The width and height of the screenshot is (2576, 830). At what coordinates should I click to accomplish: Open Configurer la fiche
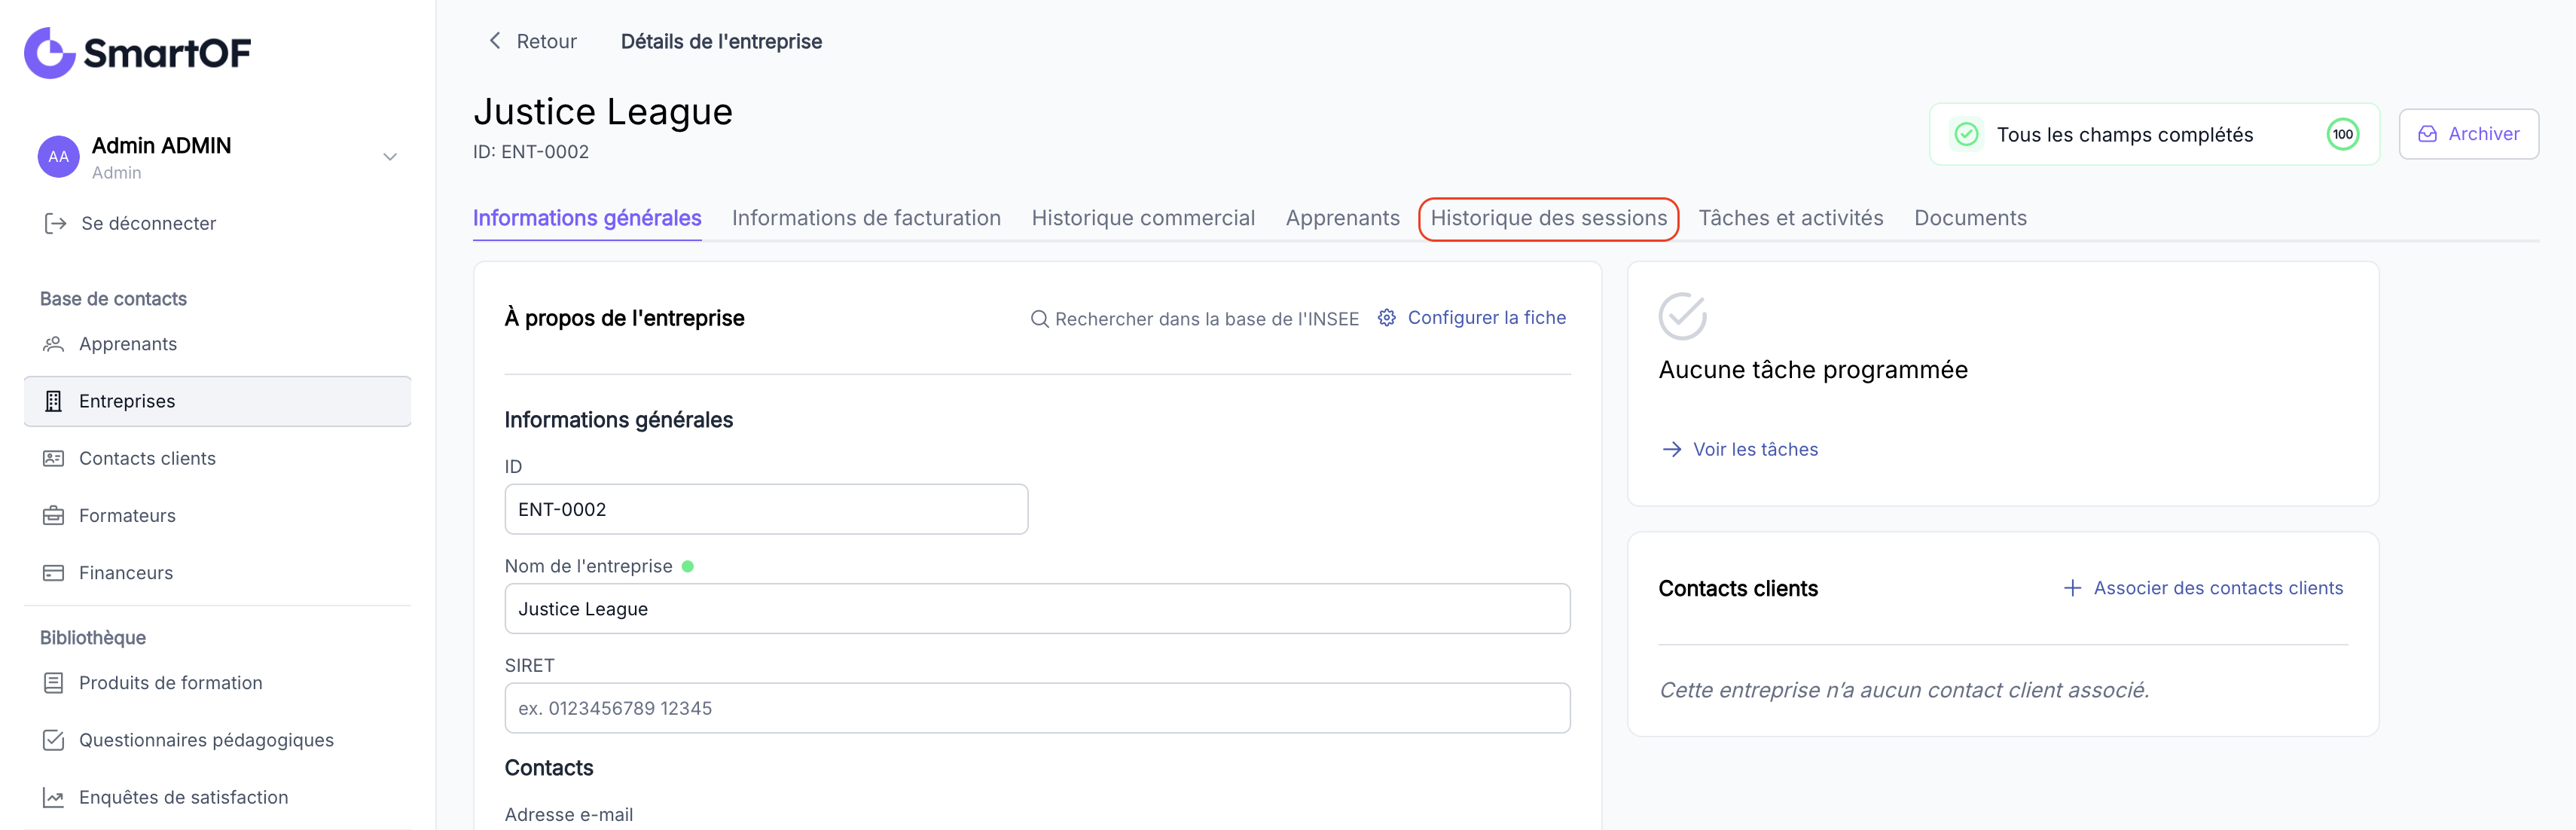tap(1486, 318)
